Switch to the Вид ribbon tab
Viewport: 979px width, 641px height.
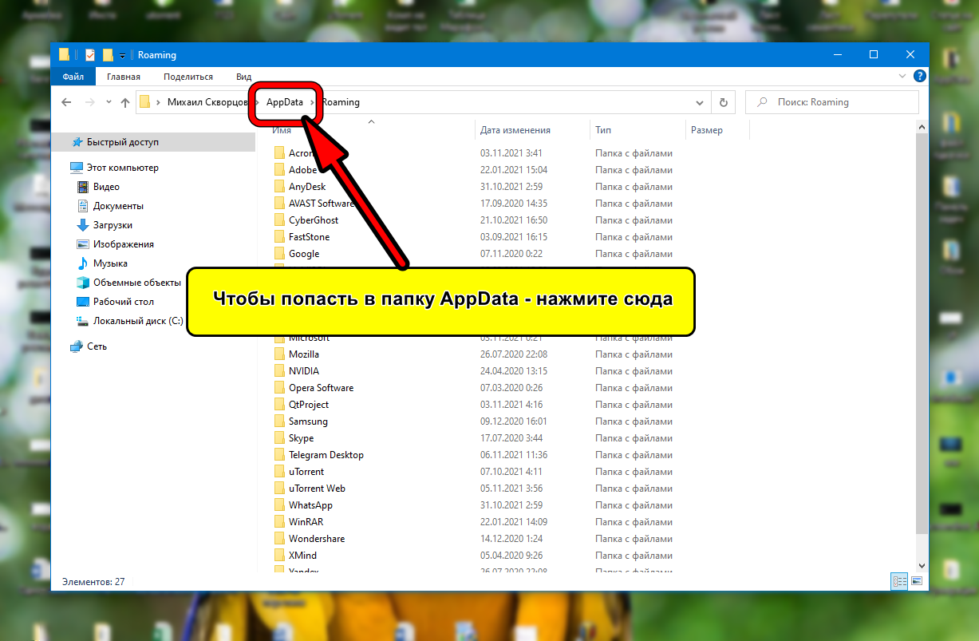click(243, 77)
